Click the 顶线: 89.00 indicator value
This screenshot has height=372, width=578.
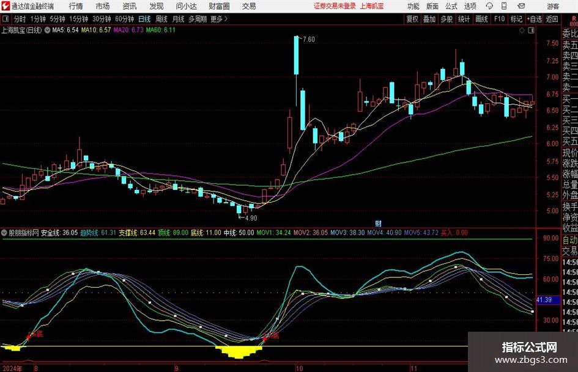173,233
